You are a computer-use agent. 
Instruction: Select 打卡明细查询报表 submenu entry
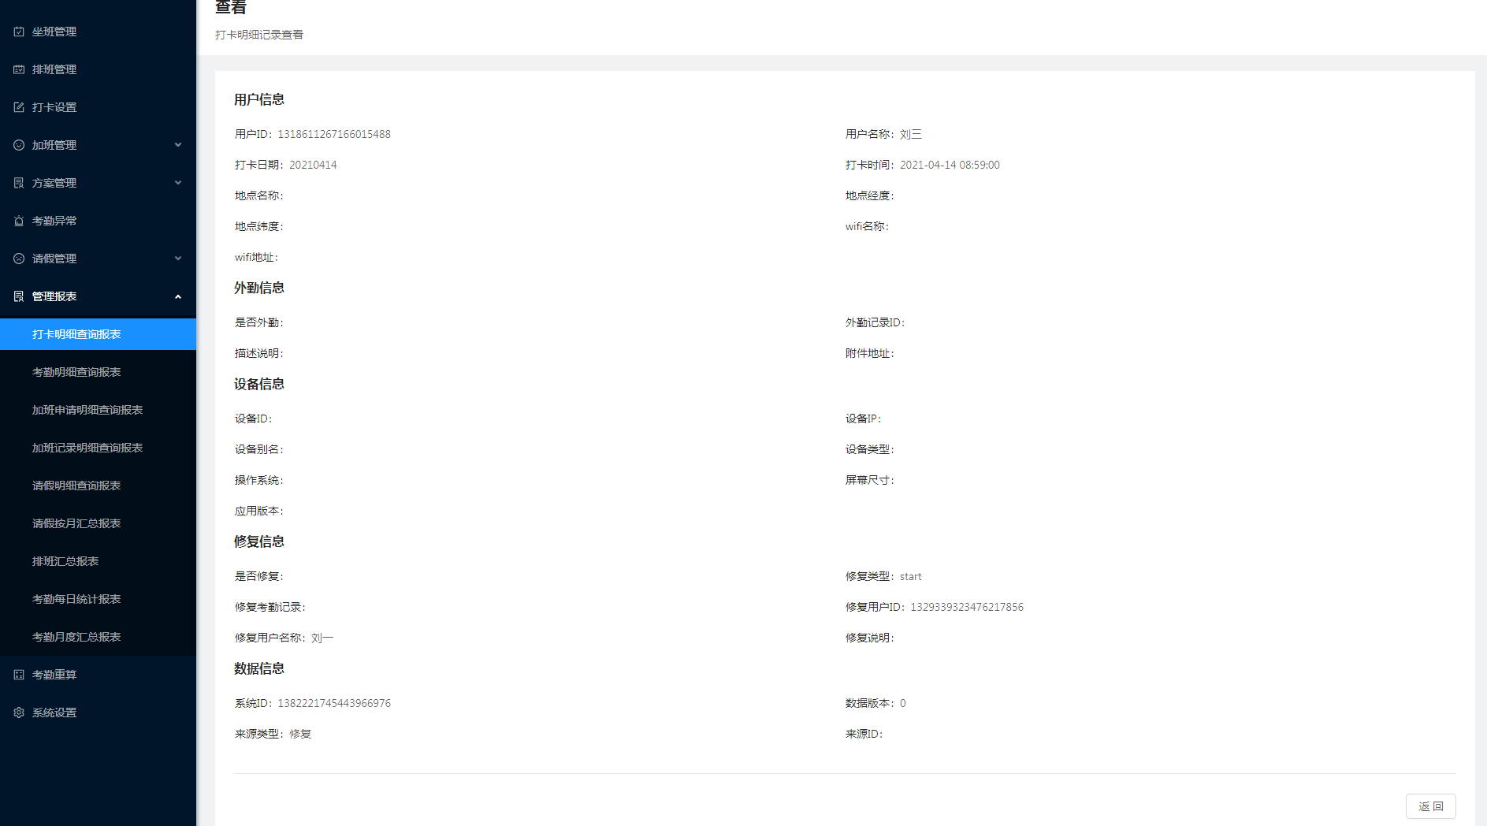pyautogui.click(x=98, y=334)
